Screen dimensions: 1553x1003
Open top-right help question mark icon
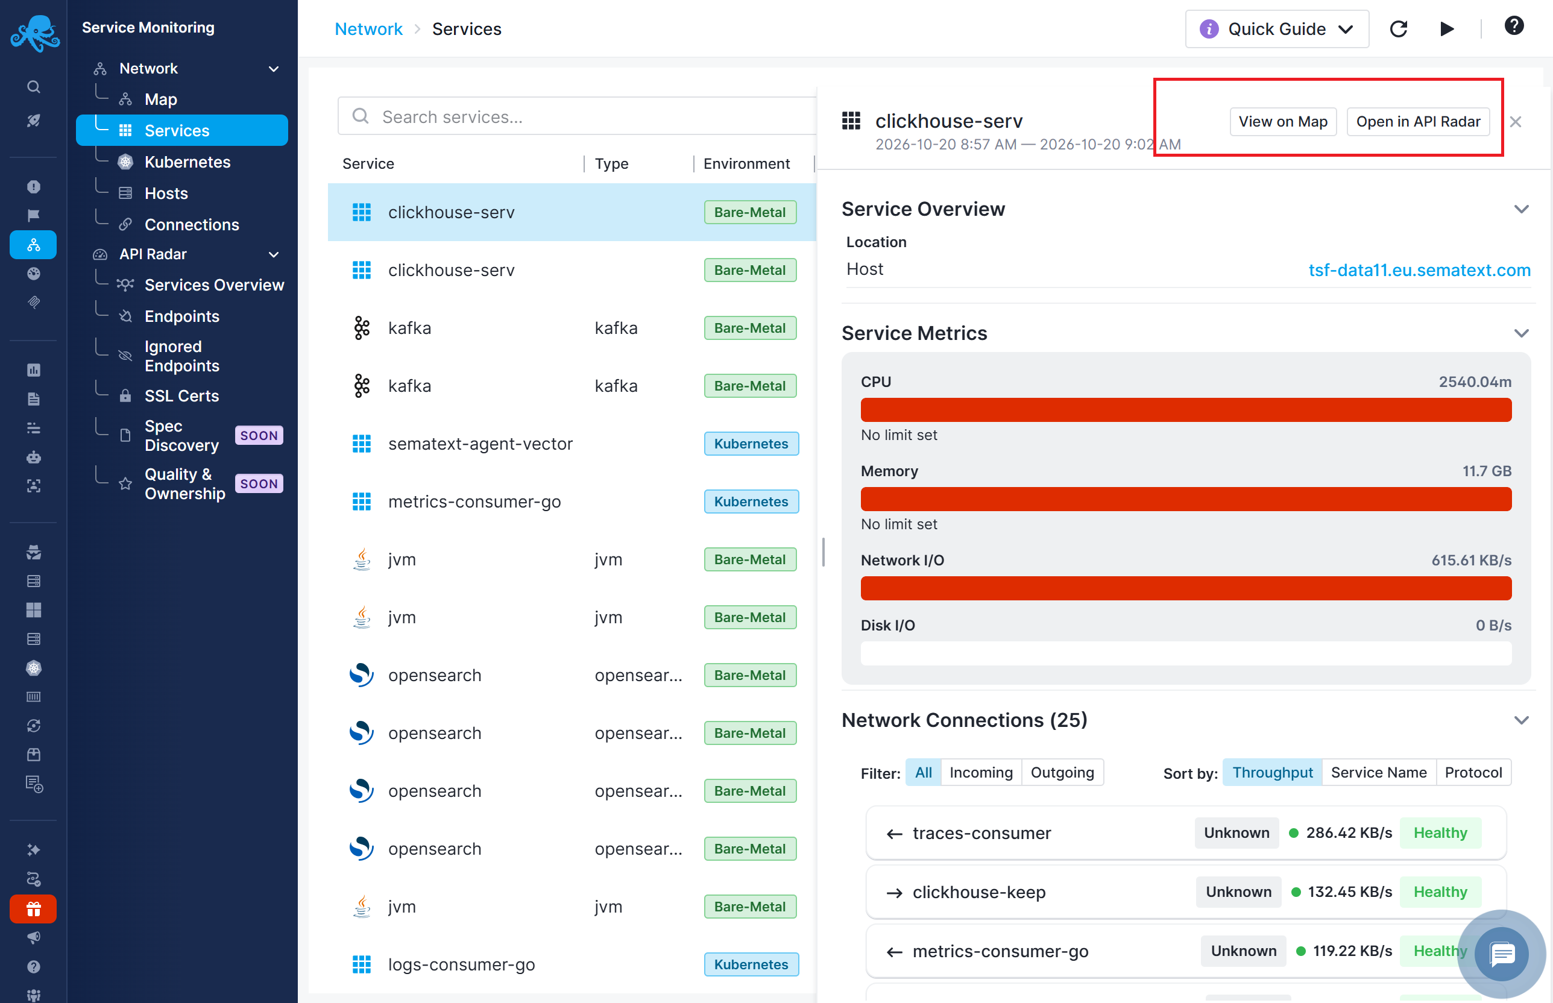pos(1514,26)
